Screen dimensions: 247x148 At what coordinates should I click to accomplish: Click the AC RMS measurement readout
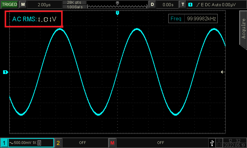tap(34, 19)
